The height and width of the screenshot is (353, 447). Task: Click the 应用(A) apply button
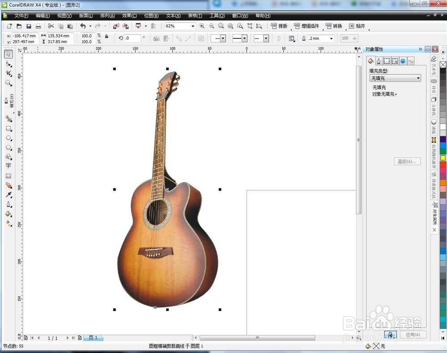point(413,335)
